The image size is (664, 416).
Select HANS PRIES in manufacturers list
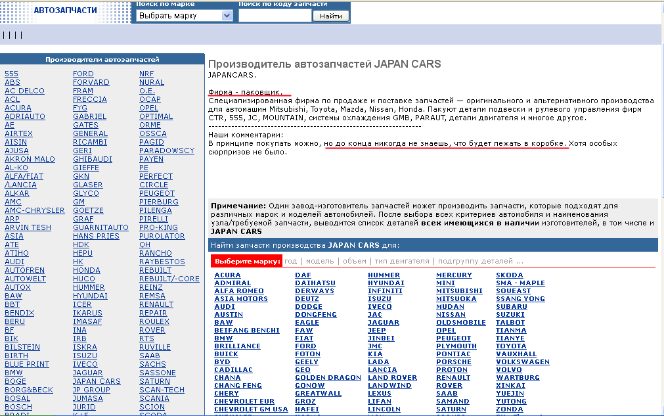click(96, 236)
